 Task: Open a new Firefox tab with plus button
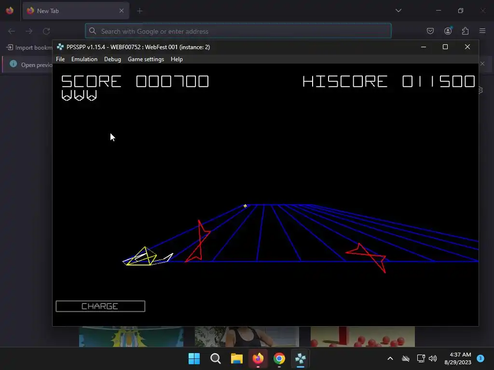point(139,11)
